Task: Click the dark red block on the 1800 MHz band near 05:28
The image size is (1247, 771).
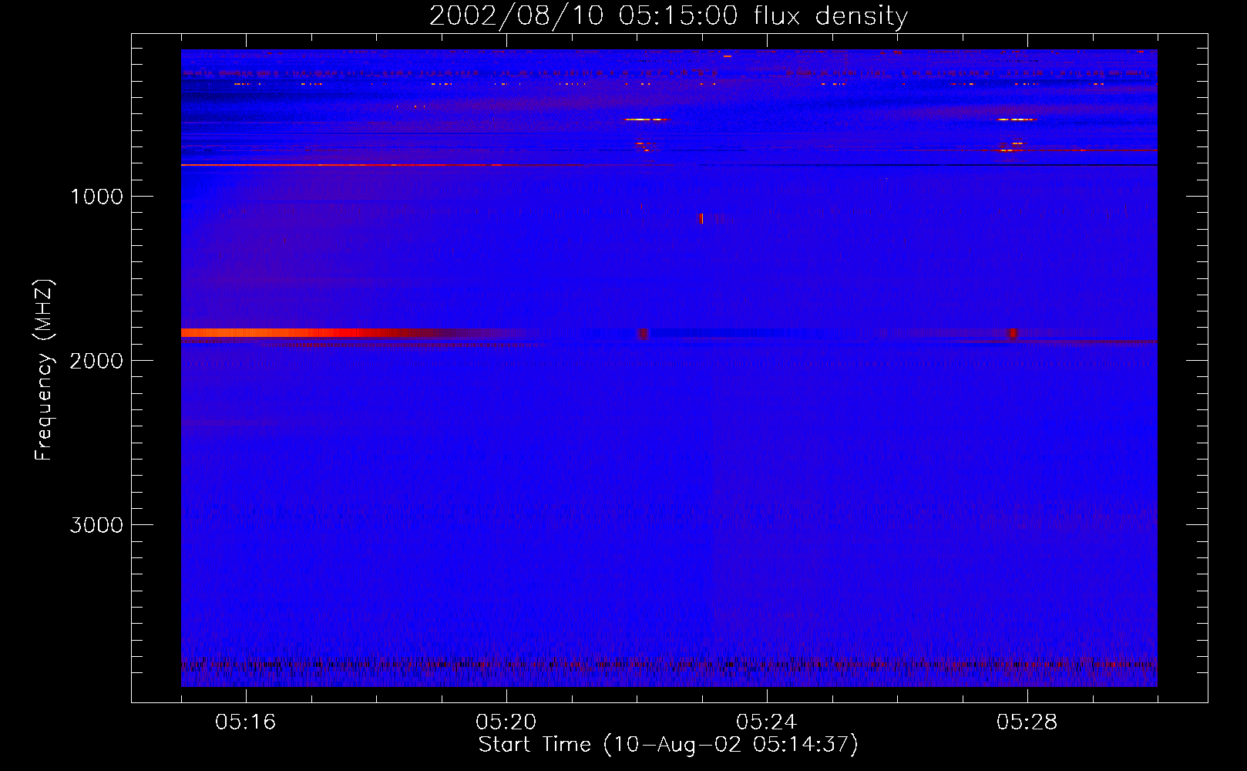Action: [1013, 333]
